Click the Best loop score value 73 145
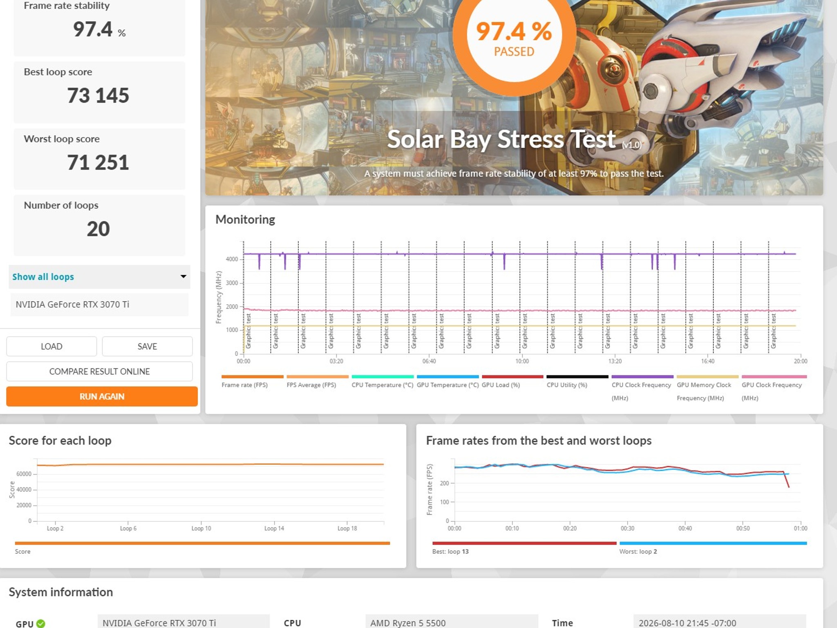837x628 pixels. click(98, 96)
